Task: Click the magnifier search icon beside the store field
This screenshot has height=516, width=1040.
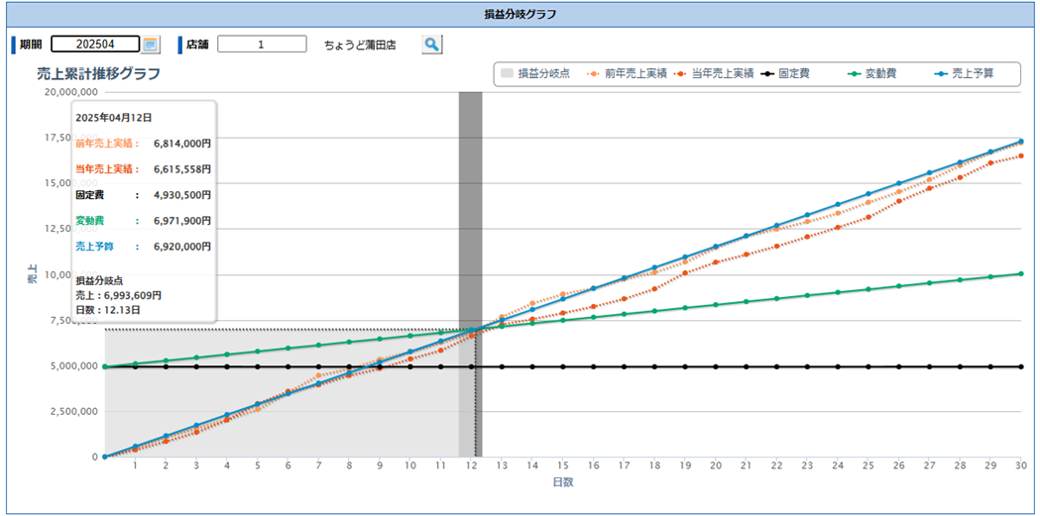Action: [x=431, y=45]
